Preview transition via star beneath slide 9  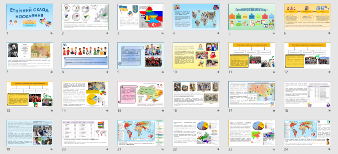pyautogui.click(x=163, y=72)
